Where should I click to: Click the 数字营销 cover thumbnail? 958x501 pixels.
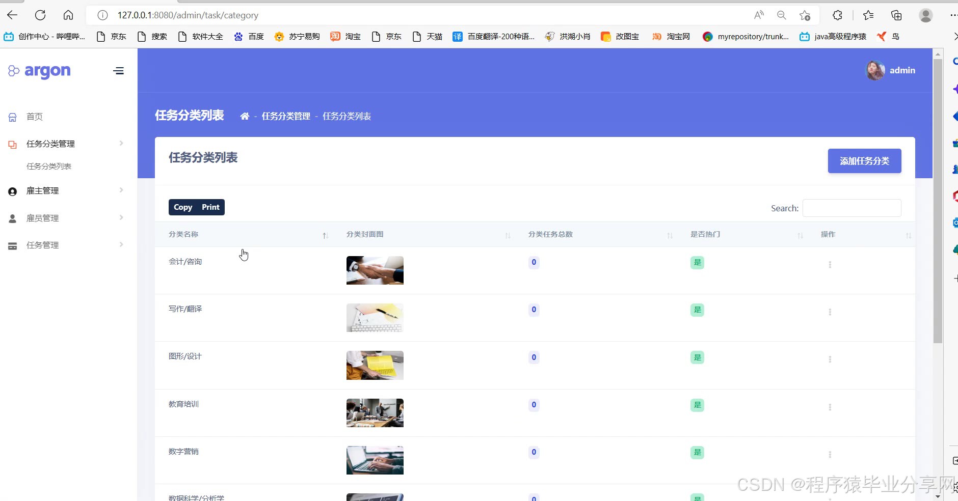point(375,460)
